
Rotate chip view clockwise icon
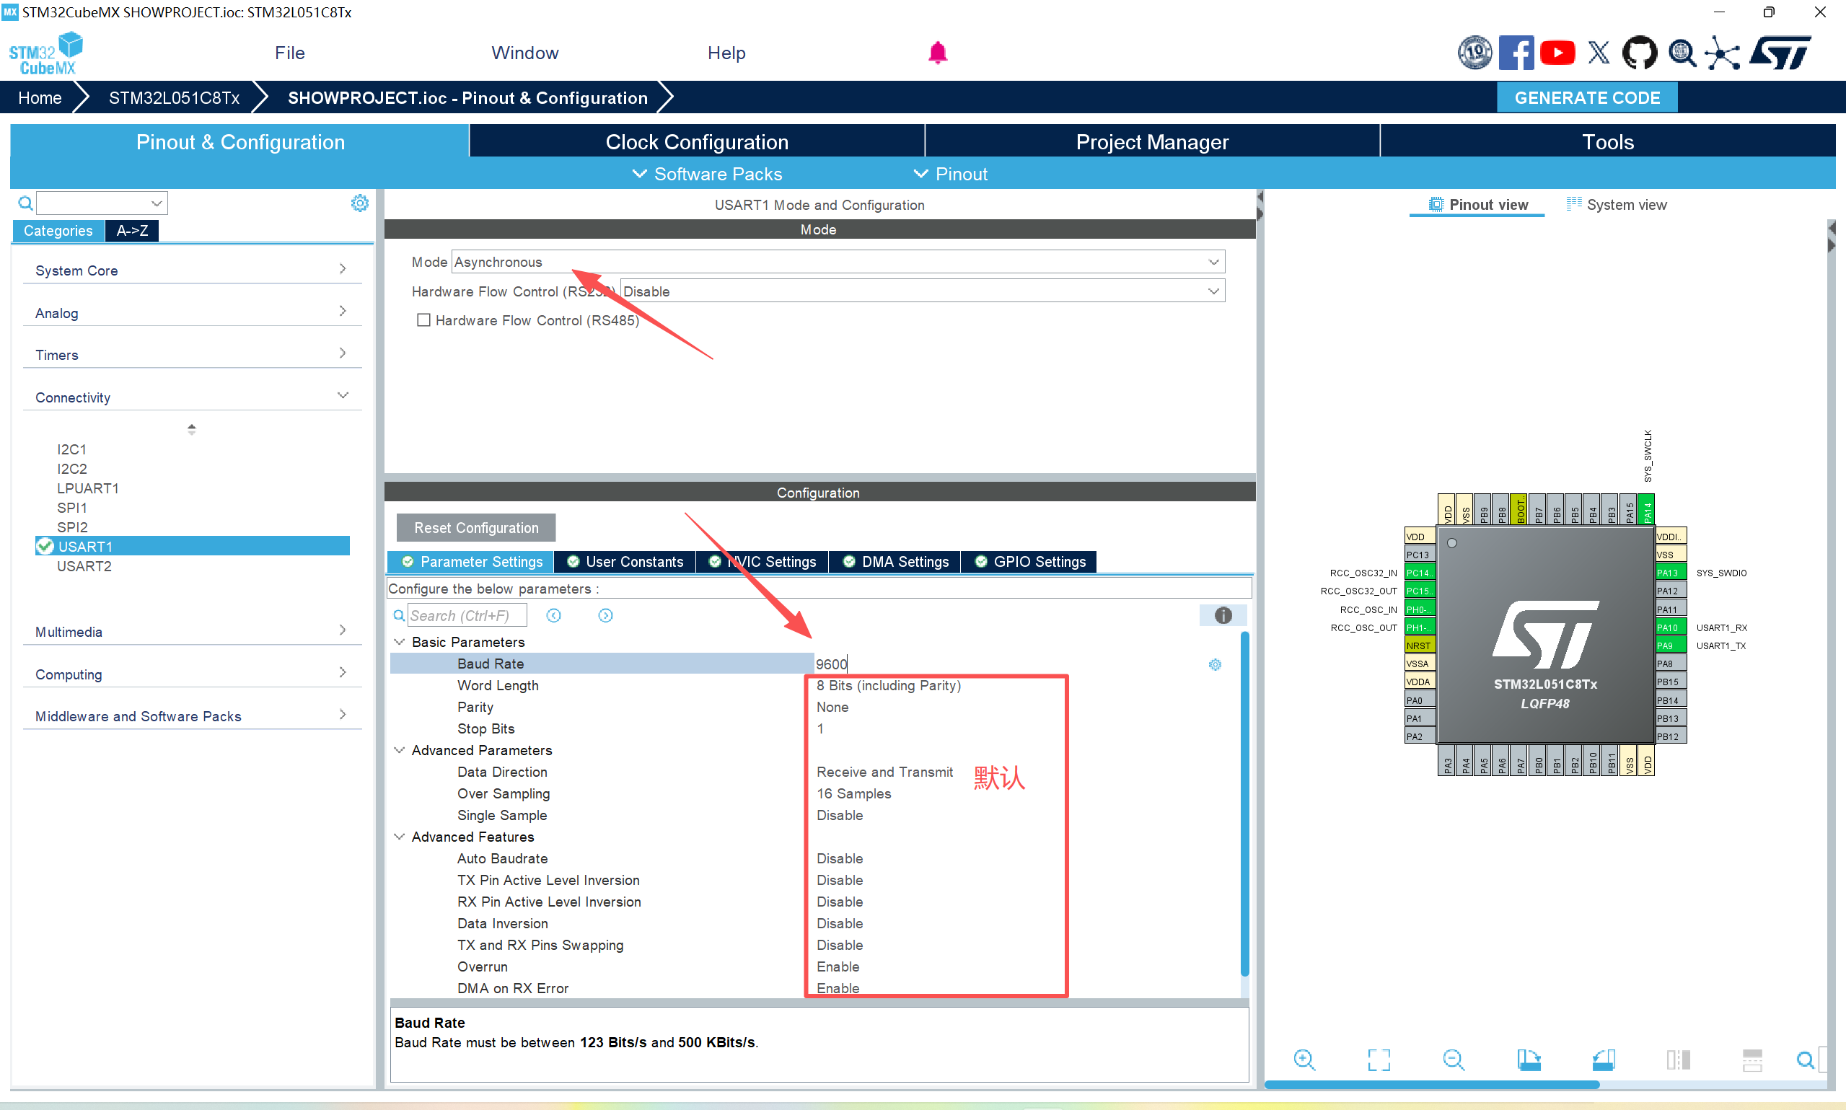click(x=1528, y=1059)
